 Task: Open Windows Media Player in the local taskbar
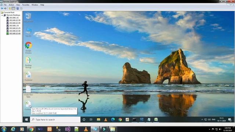tap(22, 129)
